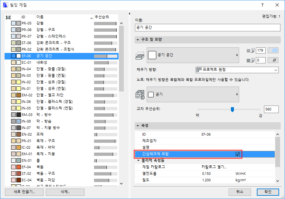Image resolution: width=285 pixels, height=199 pixels.
Task: Click the 교차 우선순위 value field 560
Action: (271, 109)
